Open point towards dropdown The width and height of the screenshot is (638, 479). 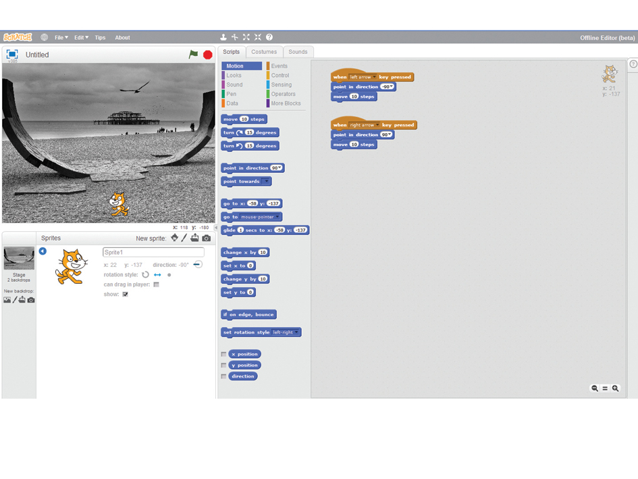pyautogui.click(x=266, y=181)
